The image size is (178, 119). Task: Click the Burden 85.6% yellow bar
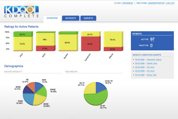pyautogui.click(x=67, y=42)
